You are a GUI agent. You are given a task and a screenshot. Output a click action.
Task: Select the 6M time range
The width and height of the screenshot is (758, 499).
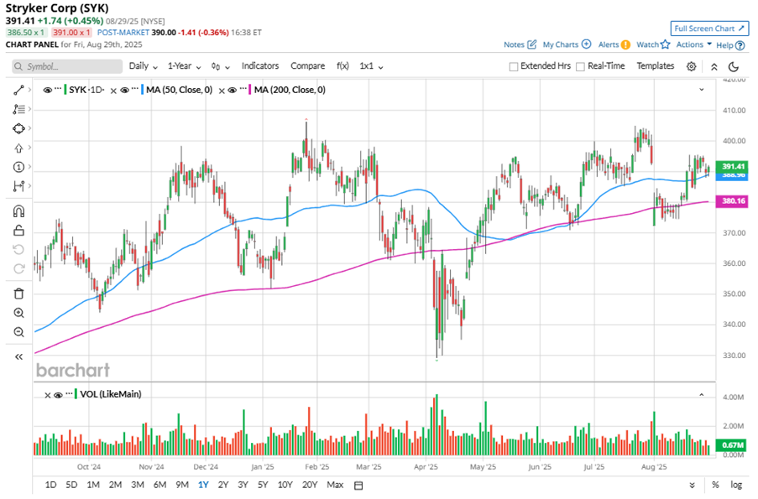pos(159,485)
